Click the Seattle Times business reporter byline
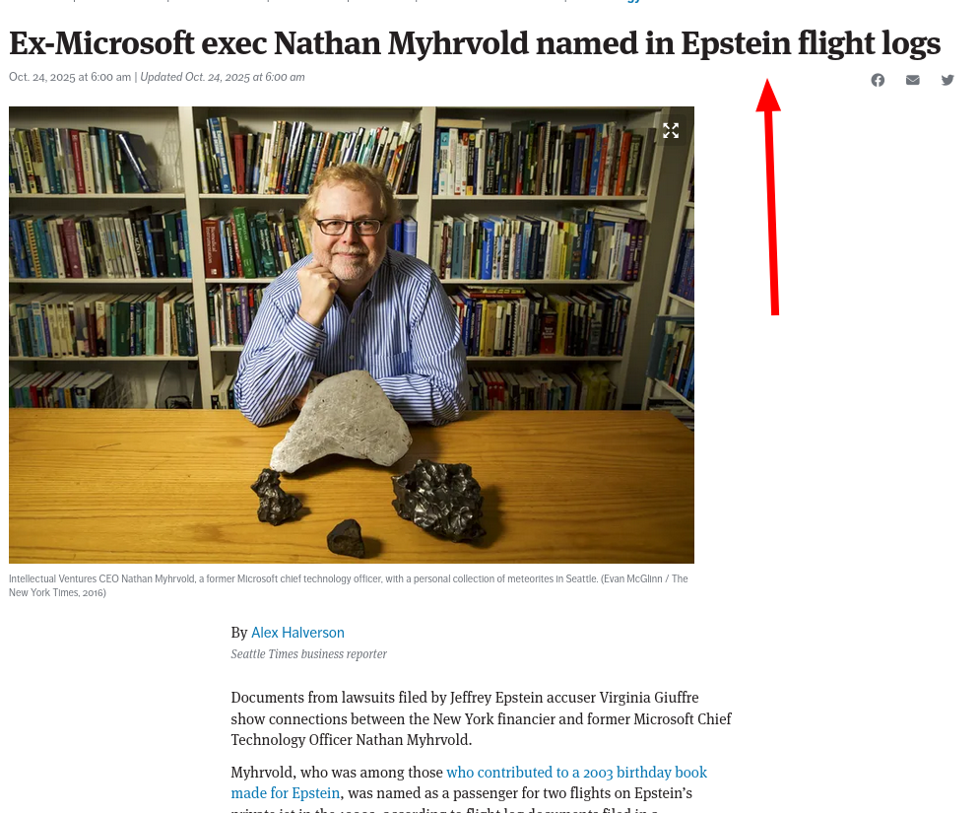980x813 pixels. [309, 654]
